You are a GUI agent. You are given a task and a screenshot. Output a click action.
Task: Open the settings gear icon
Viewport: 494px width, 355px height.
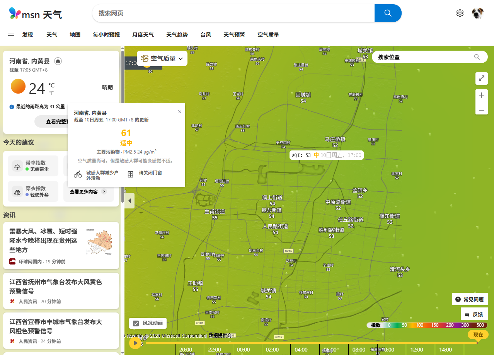click(x=460, y=13)
